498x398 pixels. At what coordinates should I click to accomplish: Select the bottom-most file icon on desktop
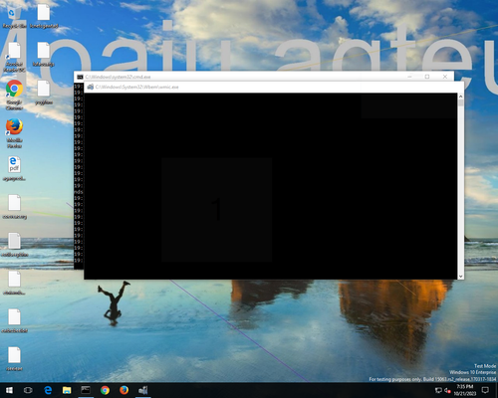pos(14,359)
